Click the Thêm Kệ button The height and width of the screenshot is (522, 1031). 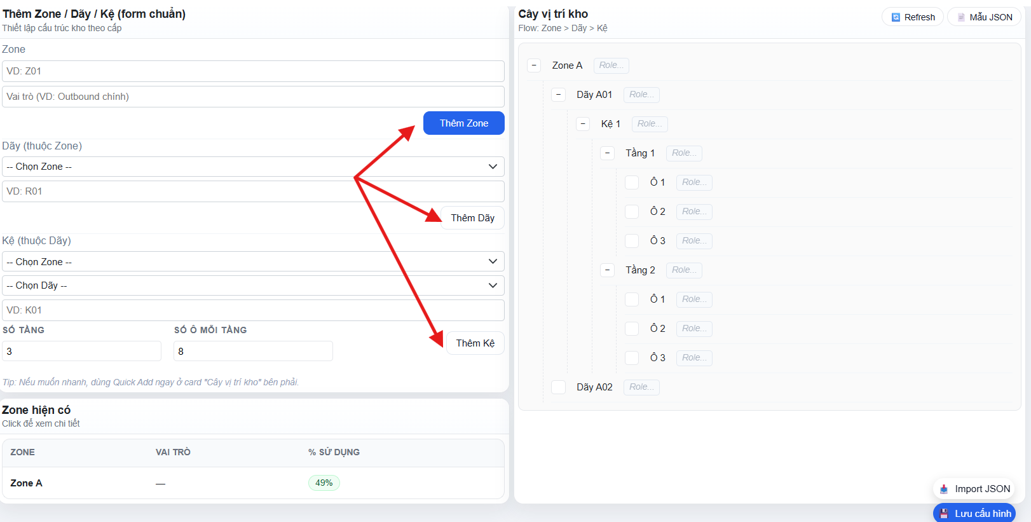click(x=475, y=343)
